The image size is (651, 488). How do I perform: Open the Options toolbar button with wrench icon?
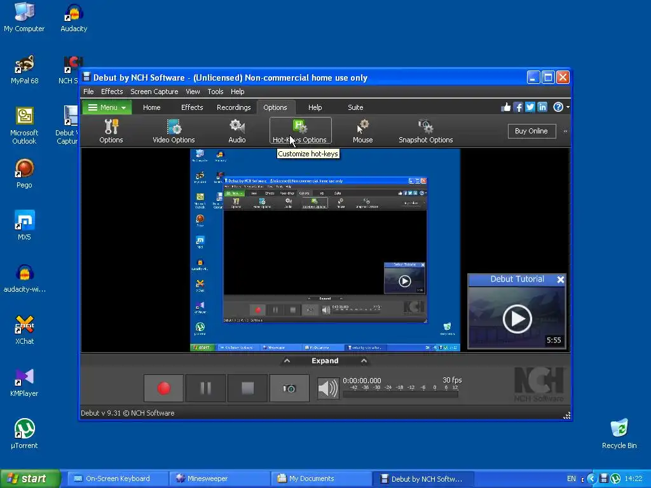coord(111,131)
